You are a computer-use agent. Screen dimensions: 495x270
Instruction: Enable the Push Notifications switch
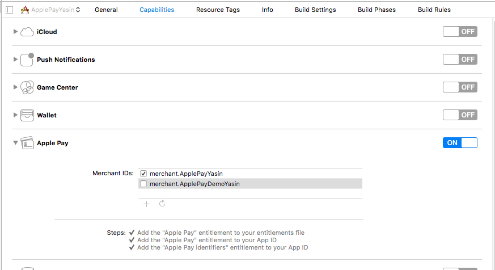coord(460,60)
